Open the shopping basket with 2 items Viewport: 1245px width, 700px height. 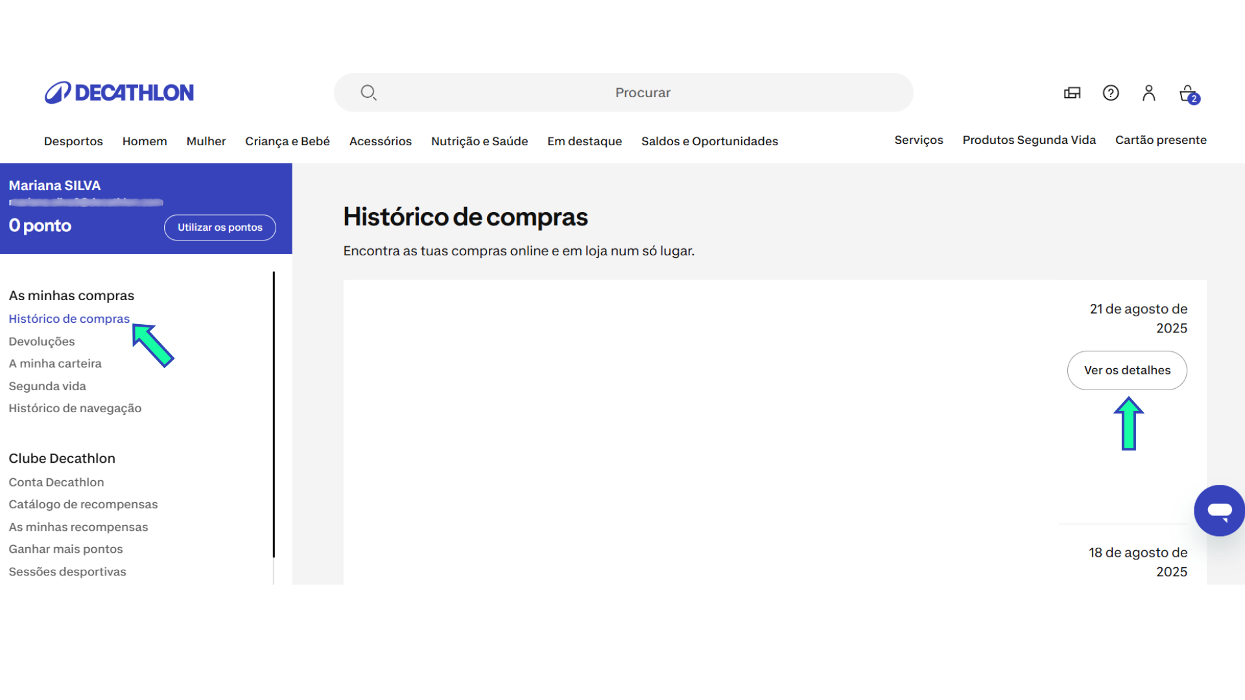coord(1187,93)
